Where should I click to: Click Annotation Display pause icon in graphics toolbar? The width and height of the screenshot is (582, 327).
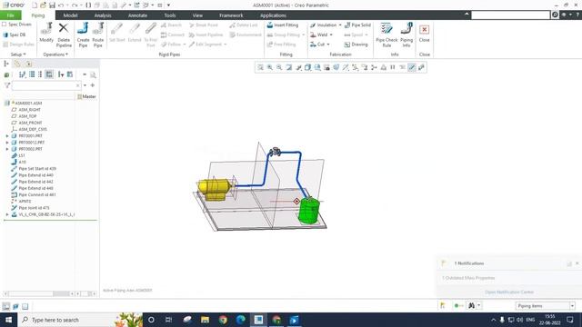393,67
